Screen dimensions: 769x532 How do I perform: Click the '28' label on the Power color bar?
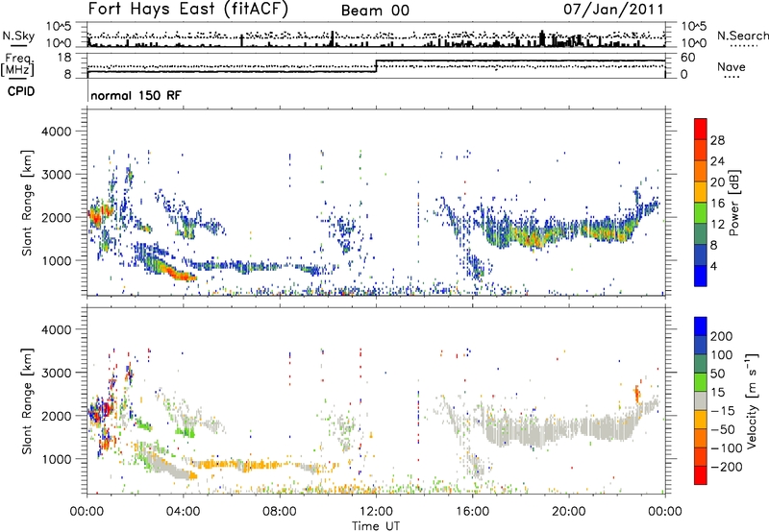coord(717,140)
